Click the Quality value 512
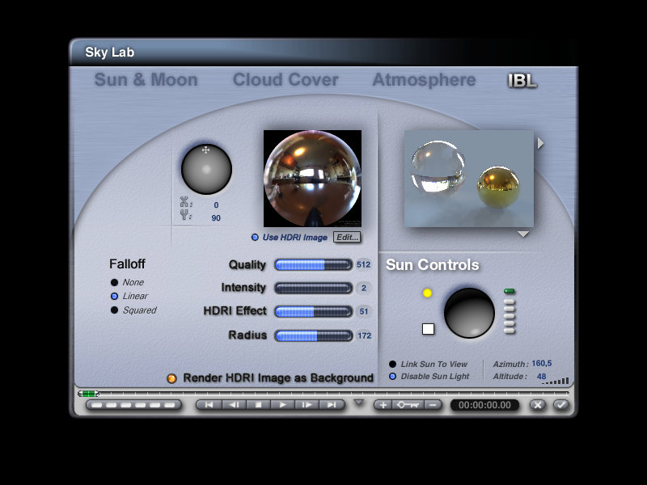The height and width of the screenshot is (485, 647). (363, 264)
